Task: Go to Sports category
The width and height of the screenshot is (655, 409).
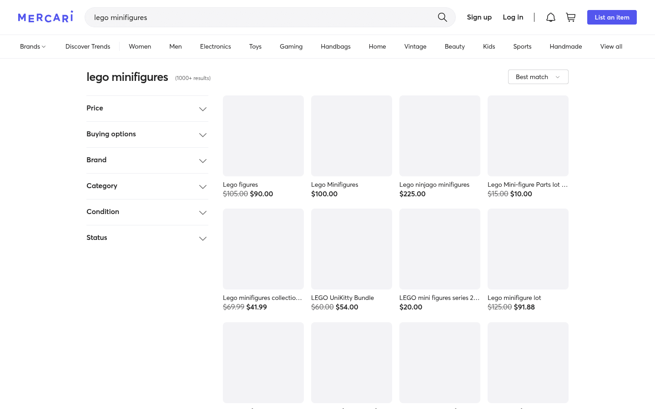Action: pos(522,46)
